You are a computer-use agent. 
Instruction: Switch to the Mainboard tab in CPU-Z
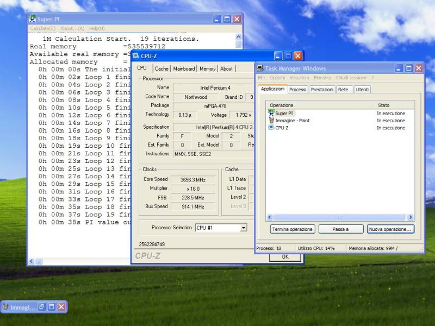184,68
